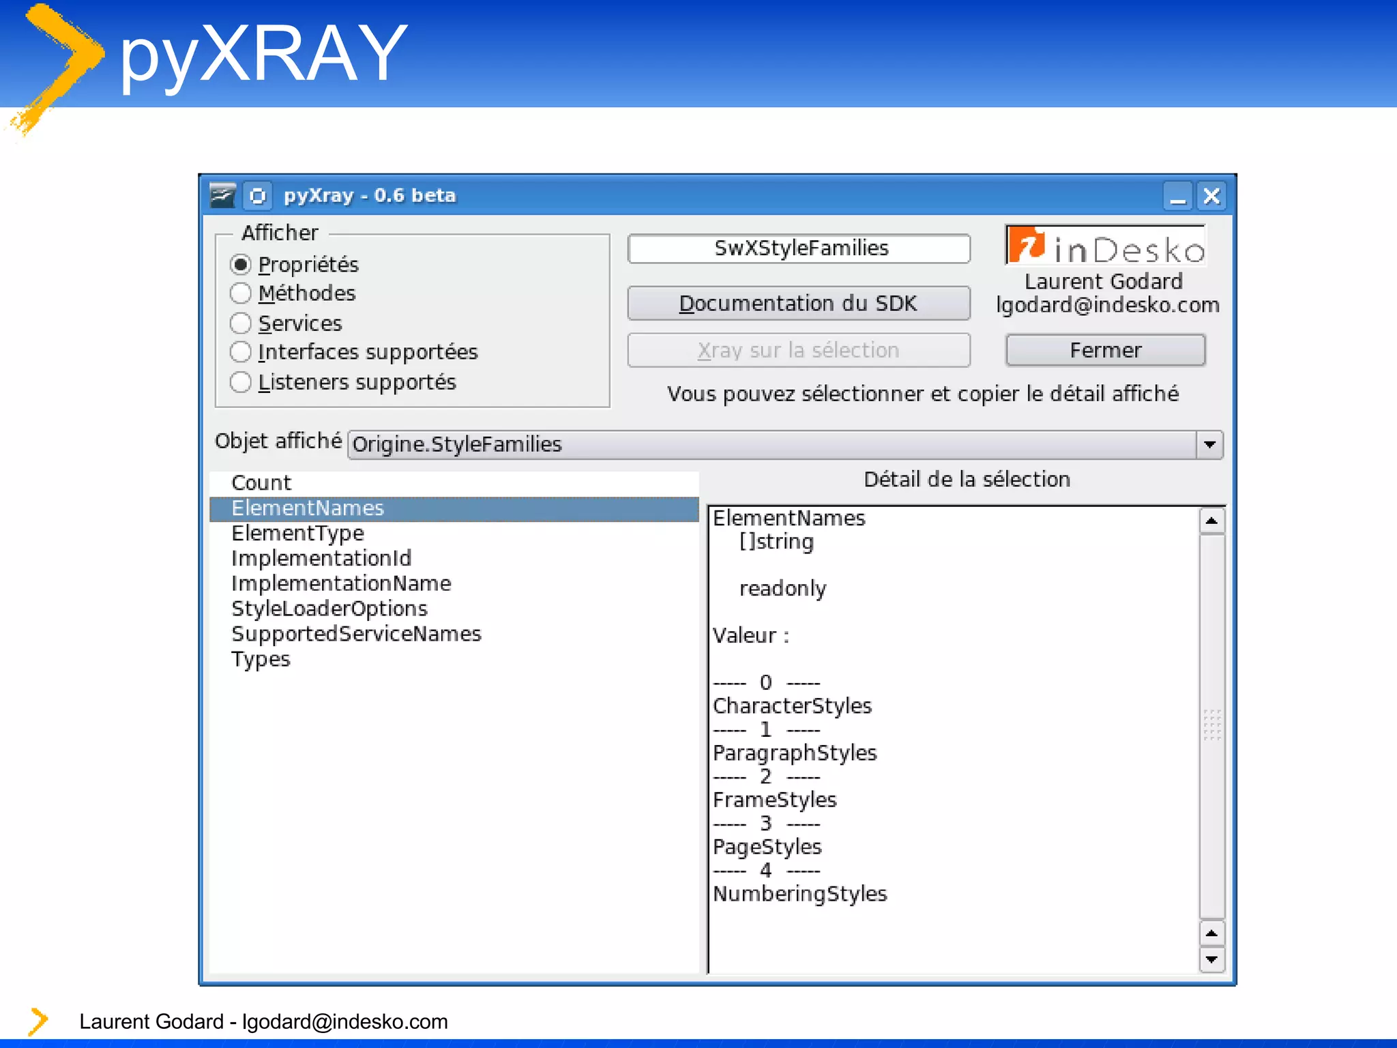Expand the Objet affiché dropdown arrow
Viewport: 1397px width, 1048px height.
coord(1209,445)
